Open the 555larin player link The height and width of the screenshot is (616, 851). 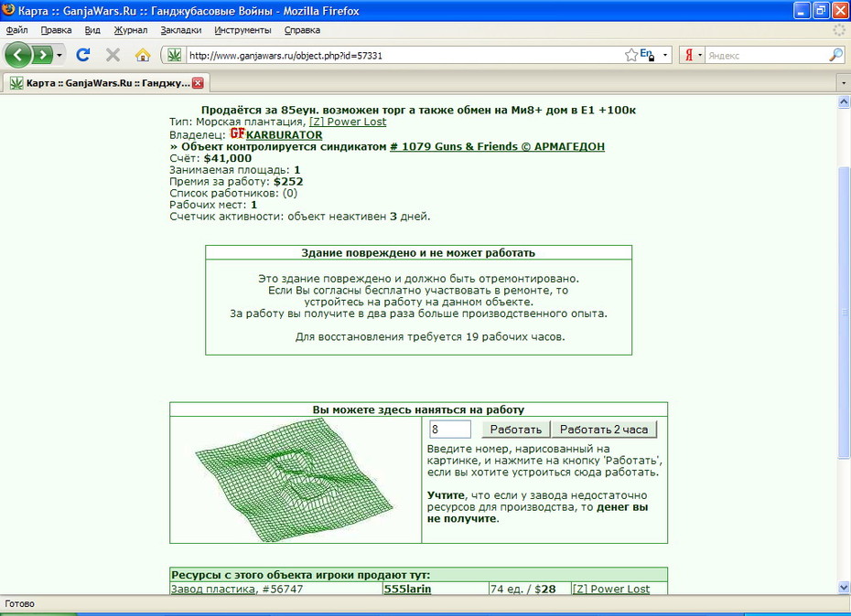(x=407, y=589)
